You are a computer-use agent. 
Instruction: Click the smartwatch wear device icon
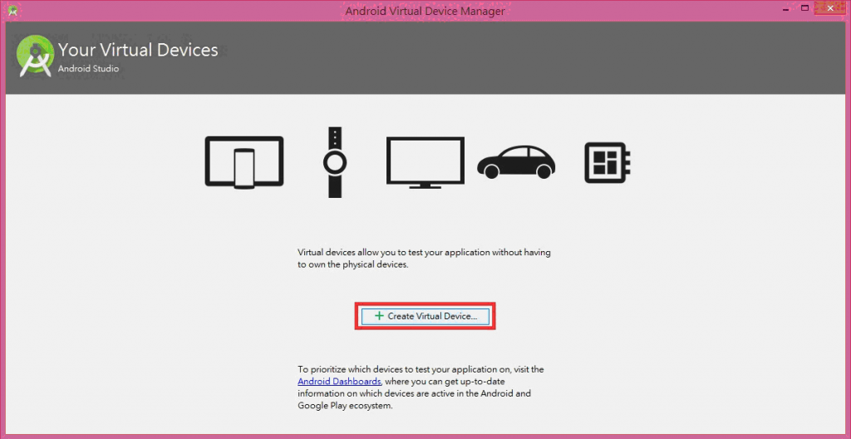(335, 162)
